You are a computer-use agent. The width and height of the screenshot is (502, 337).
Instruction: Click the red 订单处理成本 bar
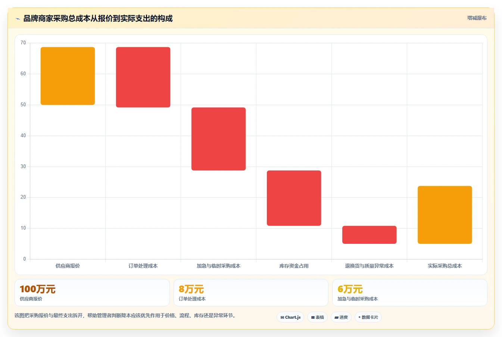[x=143, y=77]
